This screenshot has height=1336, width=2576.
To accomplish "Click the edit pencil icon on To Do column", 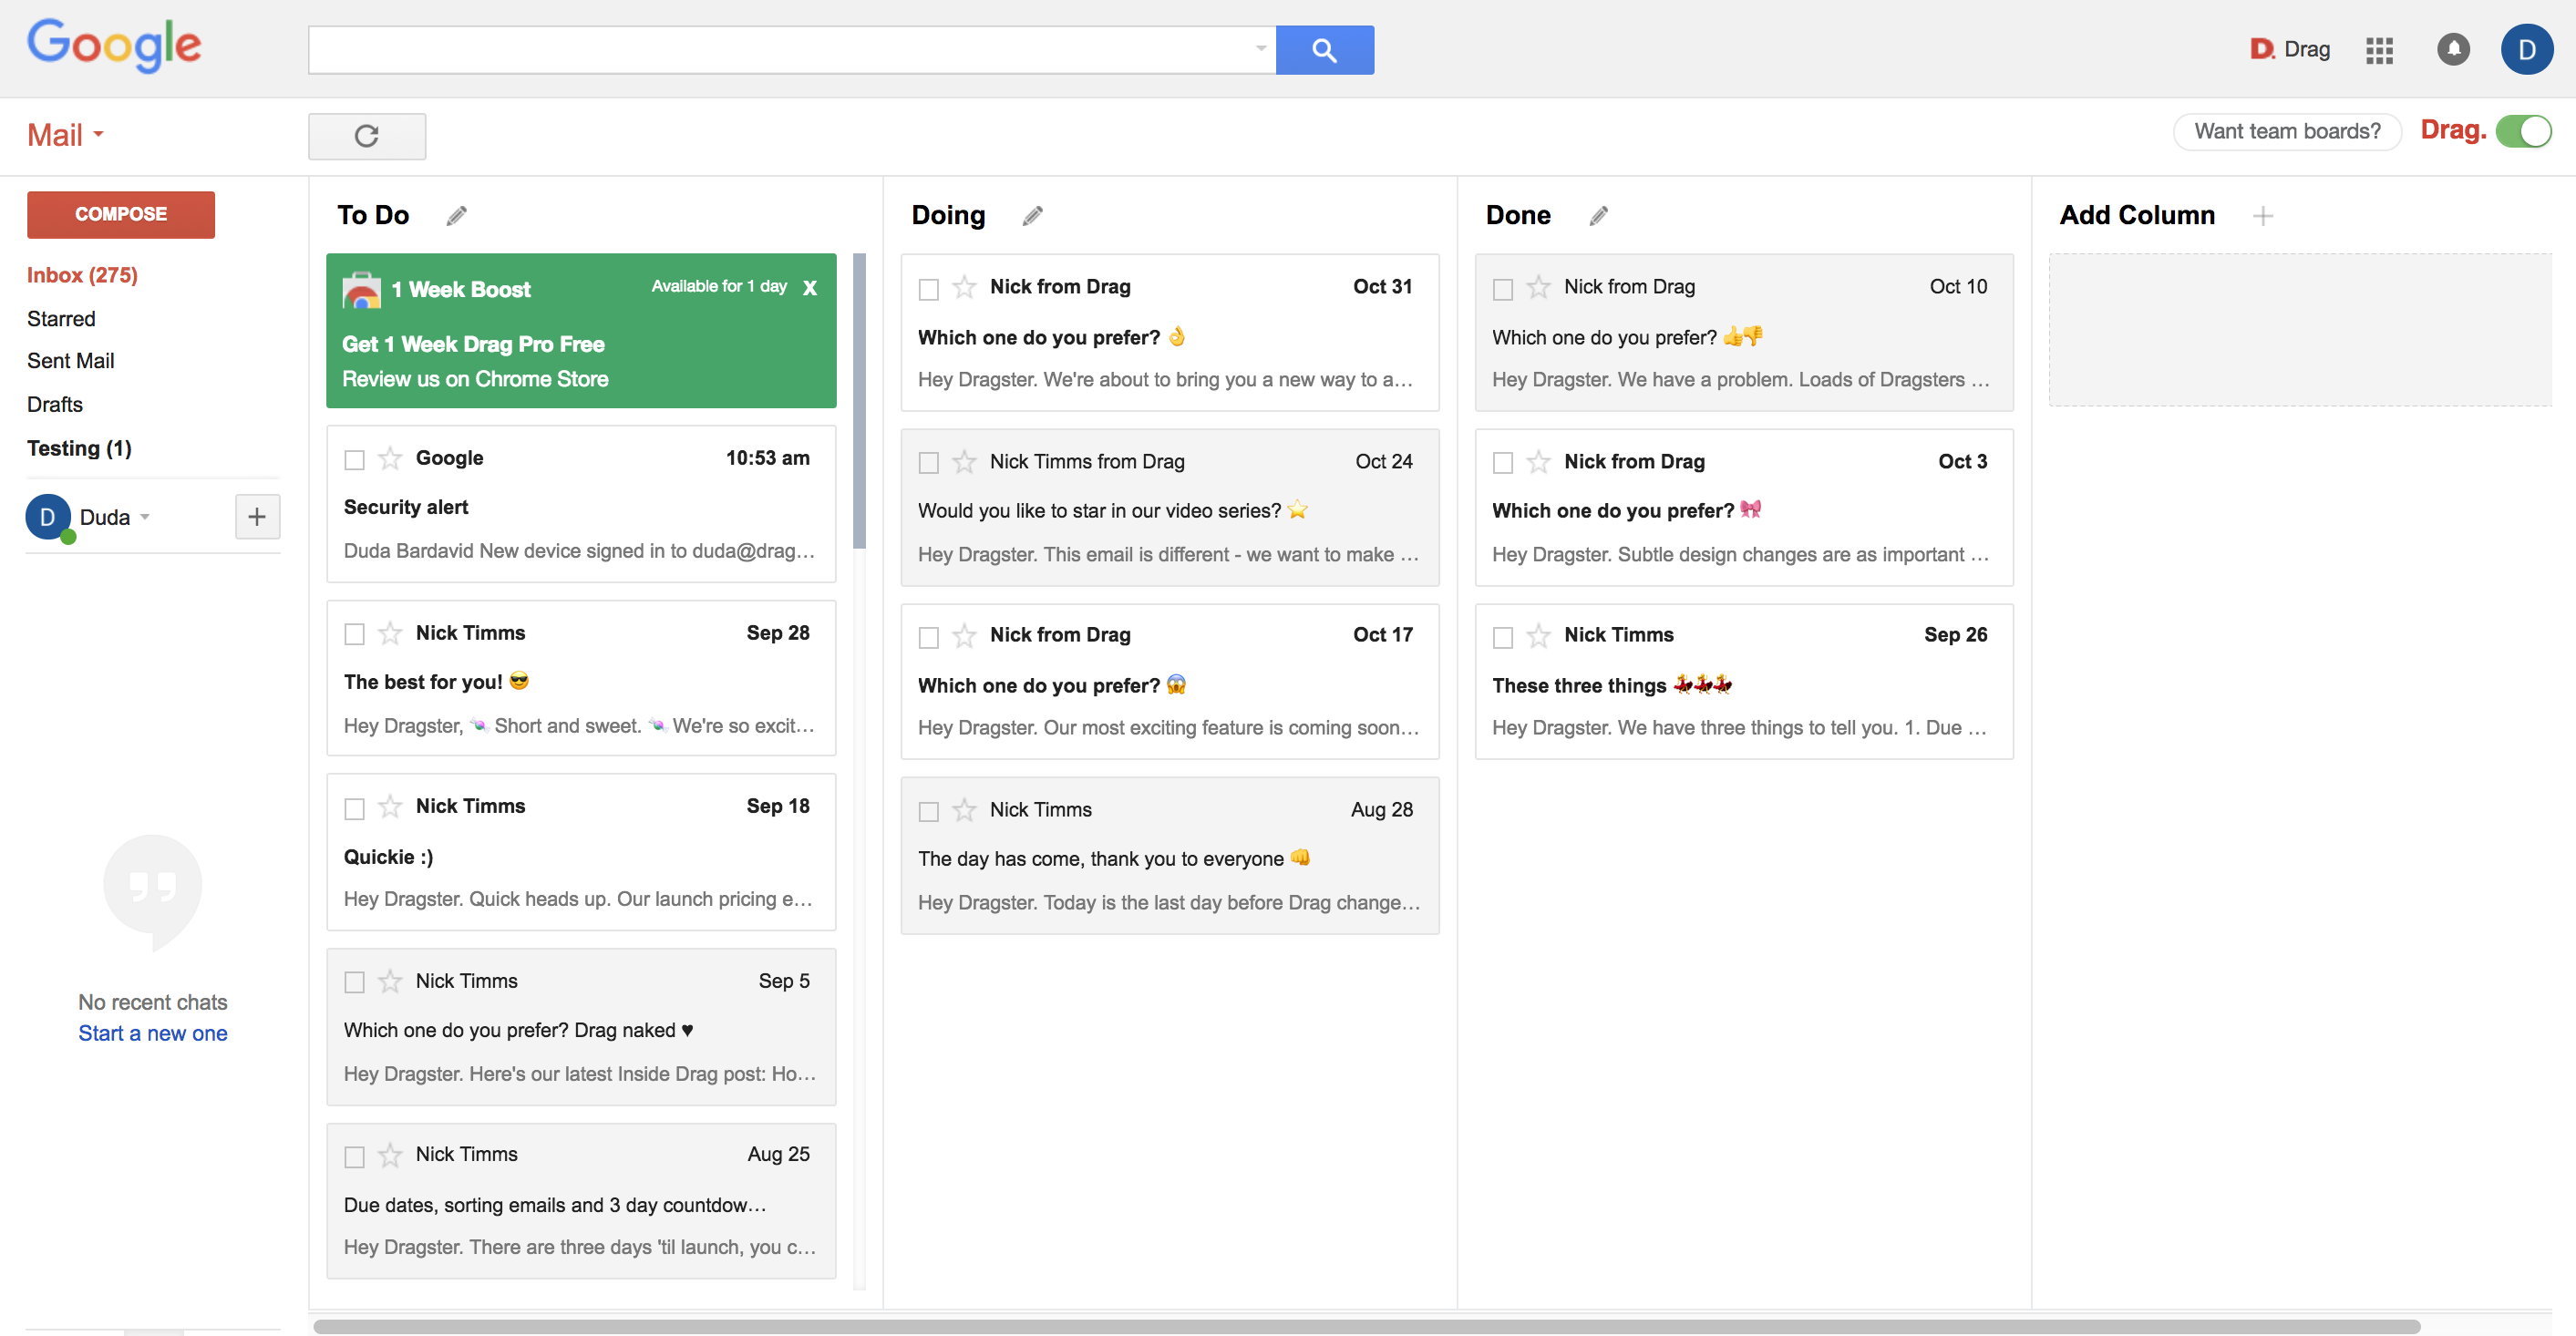I will [x=455, y=215].
